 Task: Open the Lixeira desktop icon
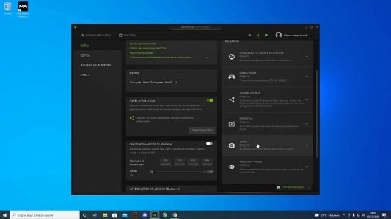7,8
